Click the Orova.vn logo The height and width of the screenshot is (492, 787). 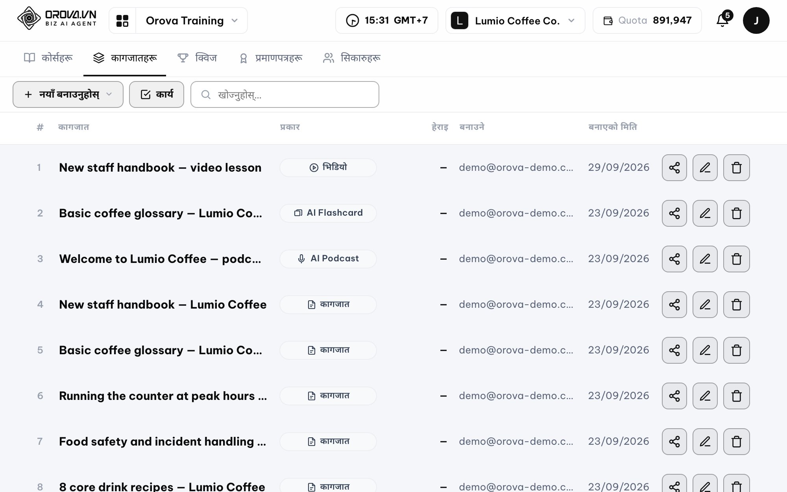tap(57, 18)
